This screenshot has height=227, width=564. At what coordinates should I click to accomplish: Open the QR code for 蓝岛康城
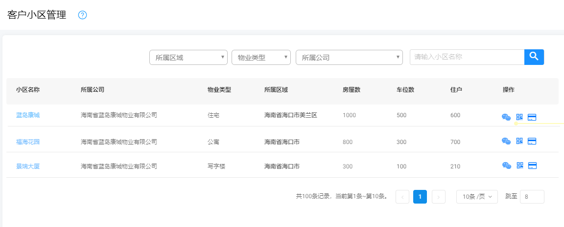[519, 117]
